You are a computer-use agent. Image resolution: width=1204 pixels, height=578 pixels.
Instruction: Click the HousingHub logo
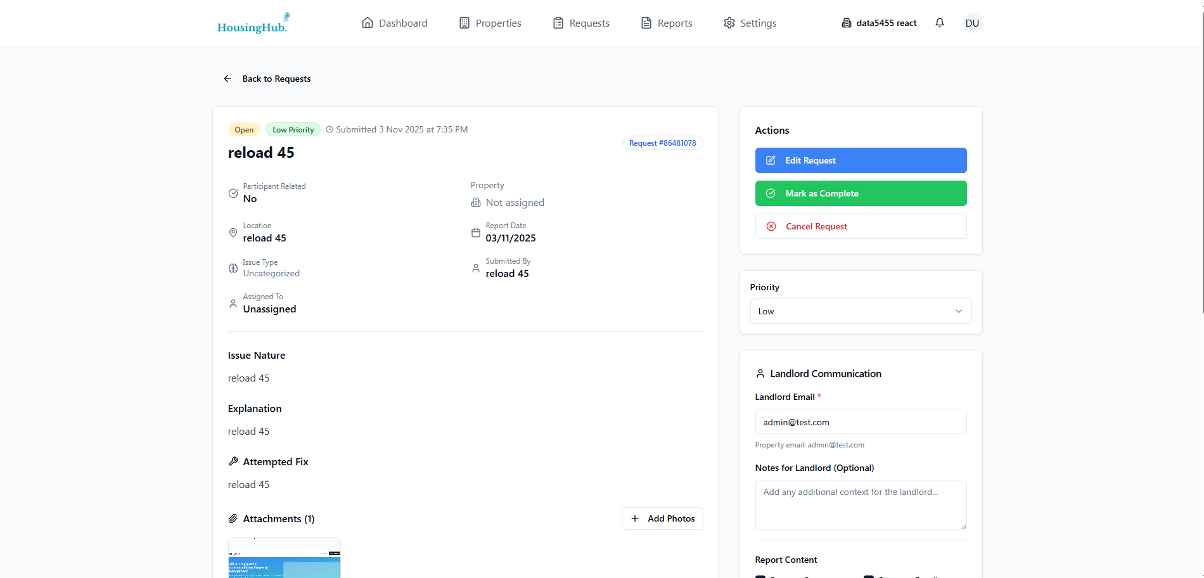click(x=253, y=22)
